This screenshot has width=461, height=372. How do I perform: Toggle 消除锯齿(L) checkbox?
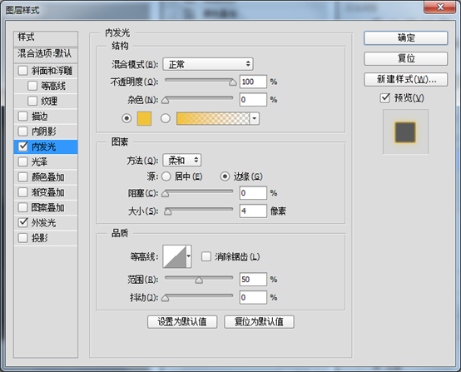click(x=206, y=256)
